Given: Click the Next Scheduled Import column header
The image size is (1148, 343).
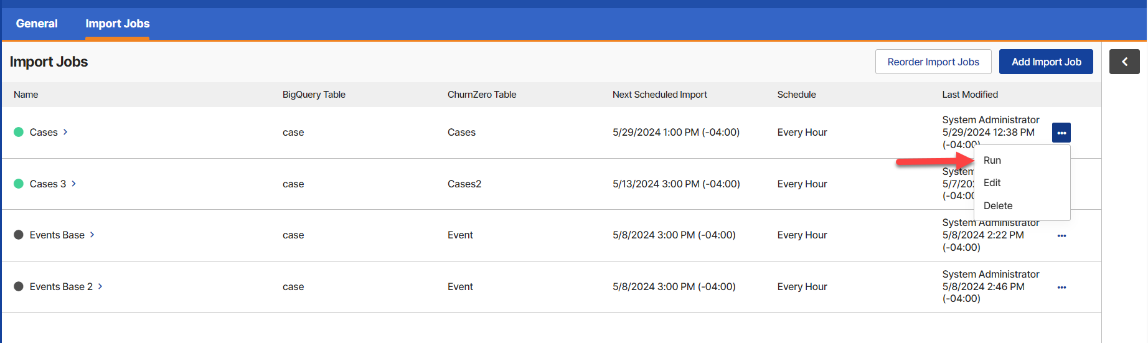Looking at the screenshot, I should tap(660, 95).
